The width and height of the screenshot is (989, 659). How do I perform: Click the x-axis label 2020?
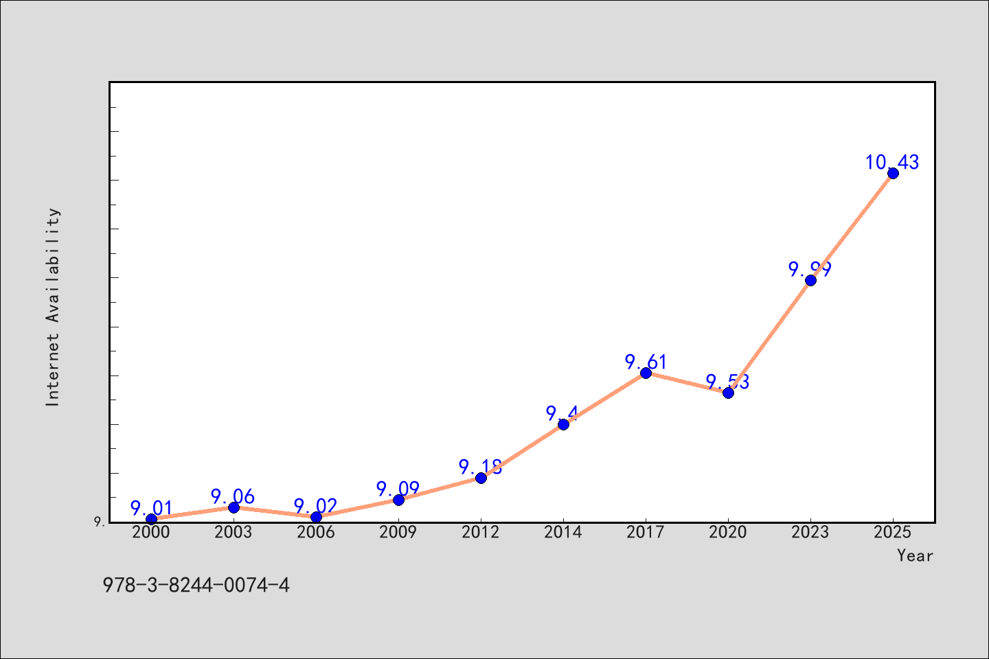[x=728, y=533]
